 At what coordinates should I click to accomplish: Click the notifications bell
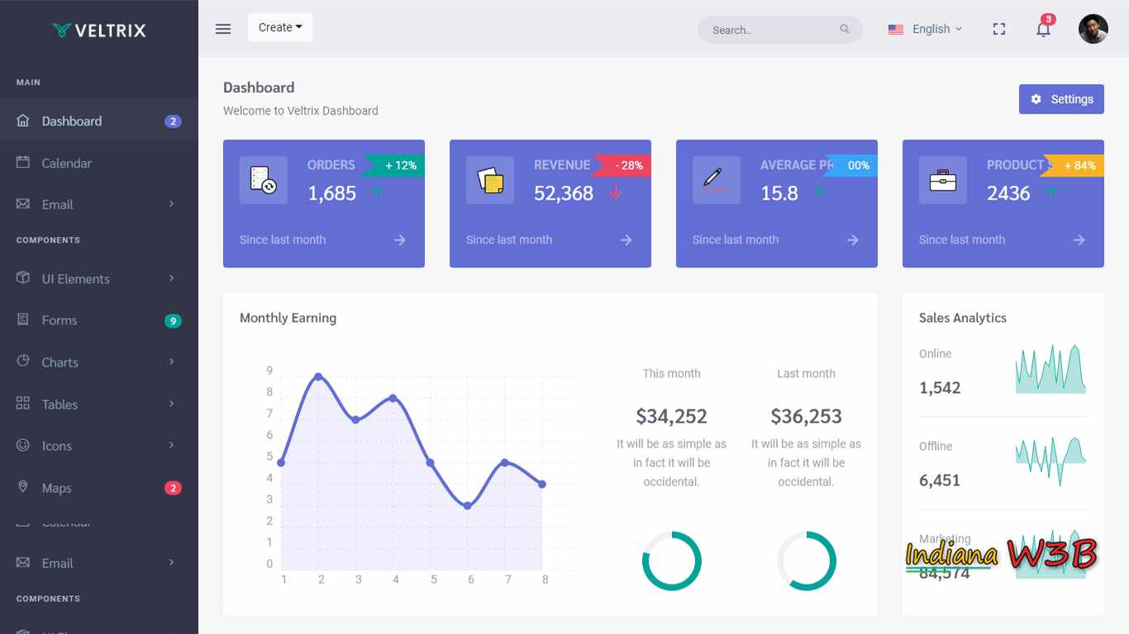tap(1042, 29)
